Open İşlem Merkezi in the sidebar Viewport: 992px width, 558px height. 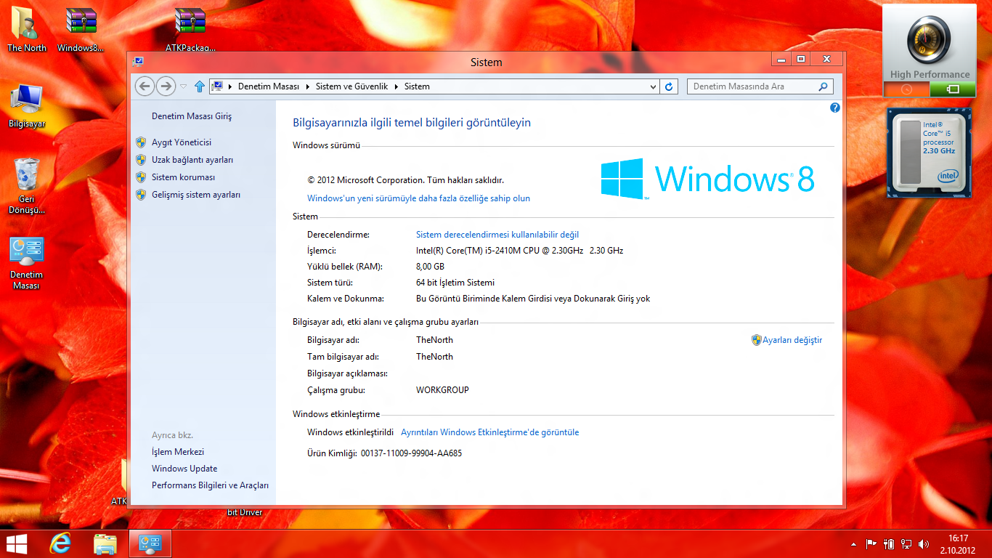click(178, 452)
